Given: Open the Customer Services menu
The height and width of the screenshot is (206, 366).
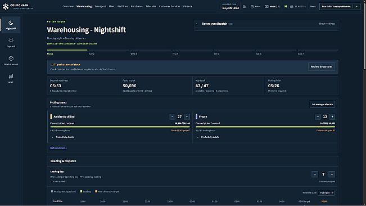Looking at the screenshot, I should pos(170,6).
